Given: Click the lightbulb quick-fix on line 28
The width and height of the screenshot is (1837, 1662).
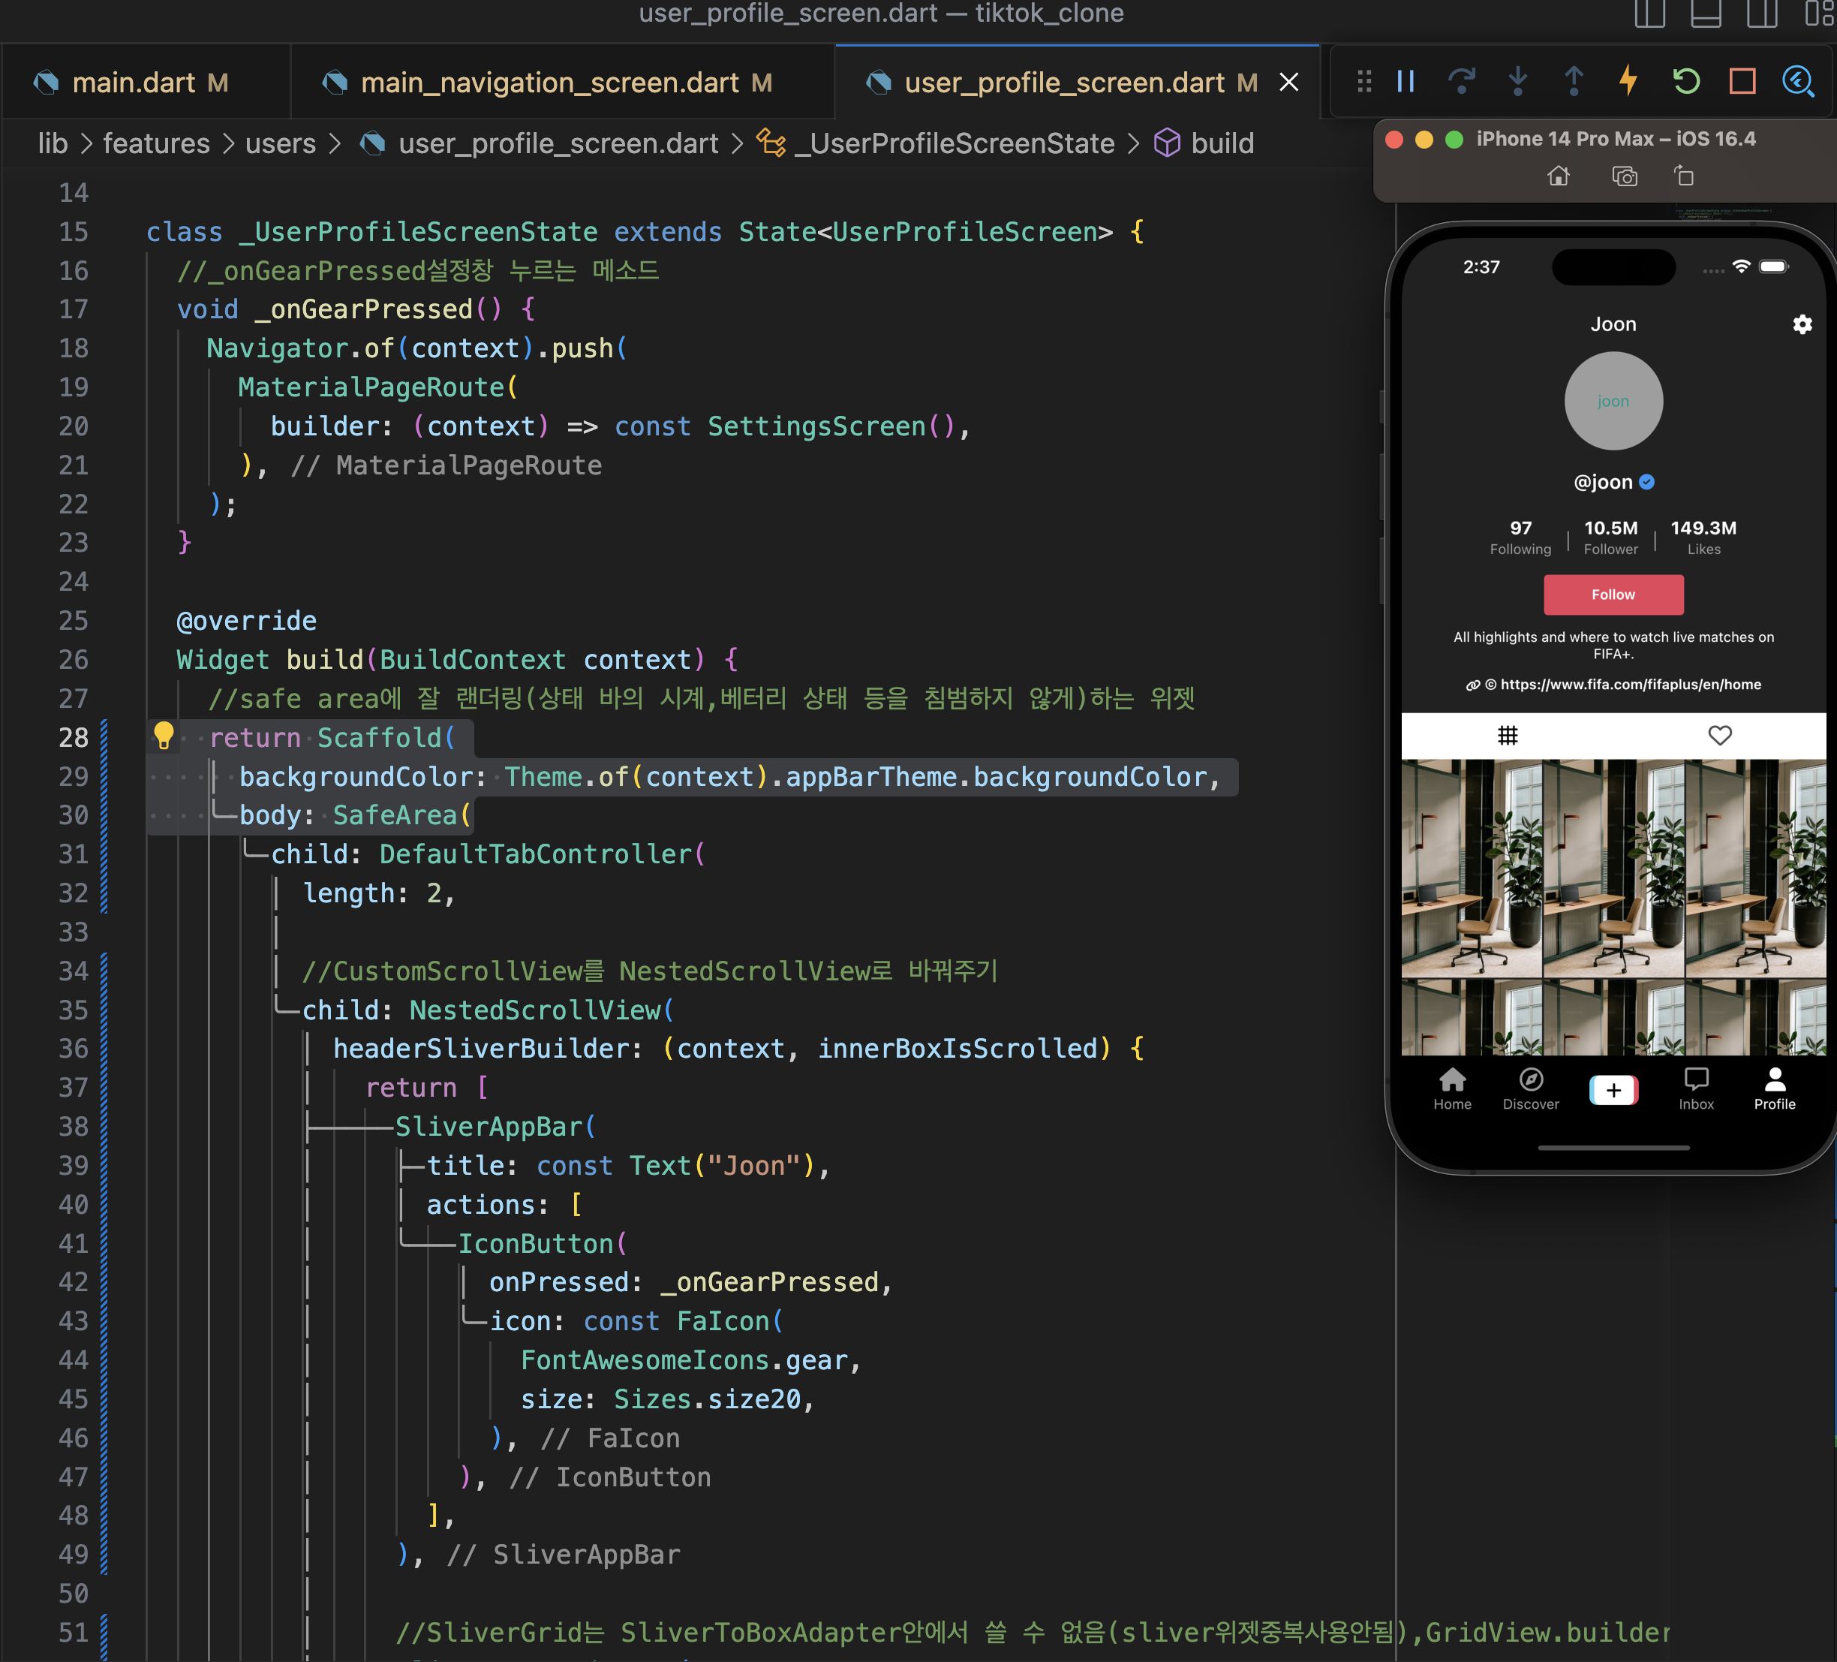Looking at the screenshot, I should pyautogui.click(x=164, y=735).
